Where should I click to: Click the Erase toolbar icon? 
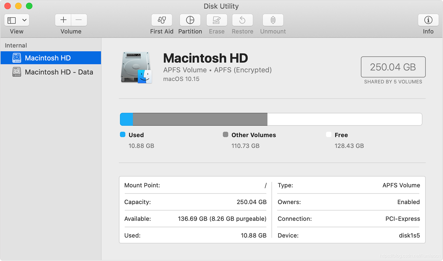[x=216, y=20]
